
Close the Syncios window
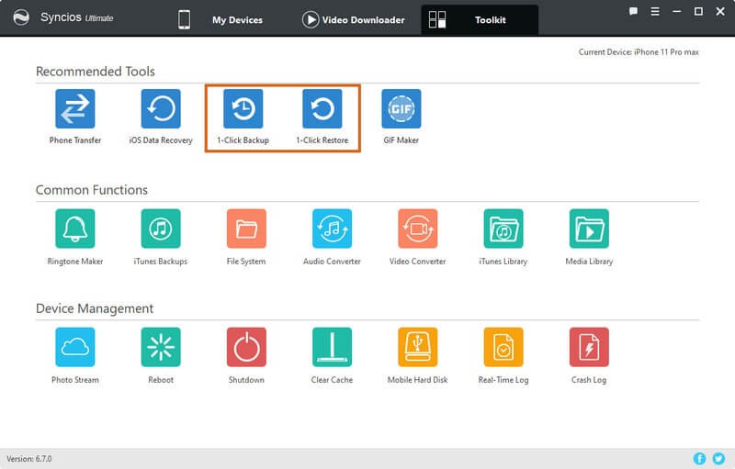click(x=720, y=11)
